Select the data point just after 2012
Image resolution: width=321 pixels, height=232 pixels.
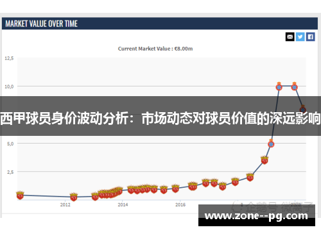click(x=74, y=197)
